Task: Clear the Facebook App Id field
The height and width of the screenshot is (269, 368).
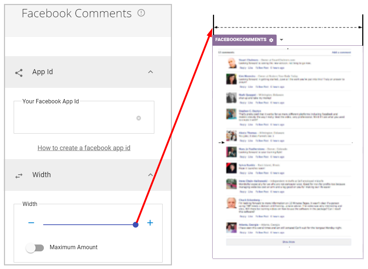Action: pos(139,118)
